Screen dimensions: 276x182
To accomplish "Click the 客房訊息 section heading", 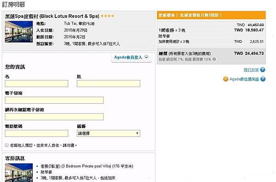I will coord(15,158).
